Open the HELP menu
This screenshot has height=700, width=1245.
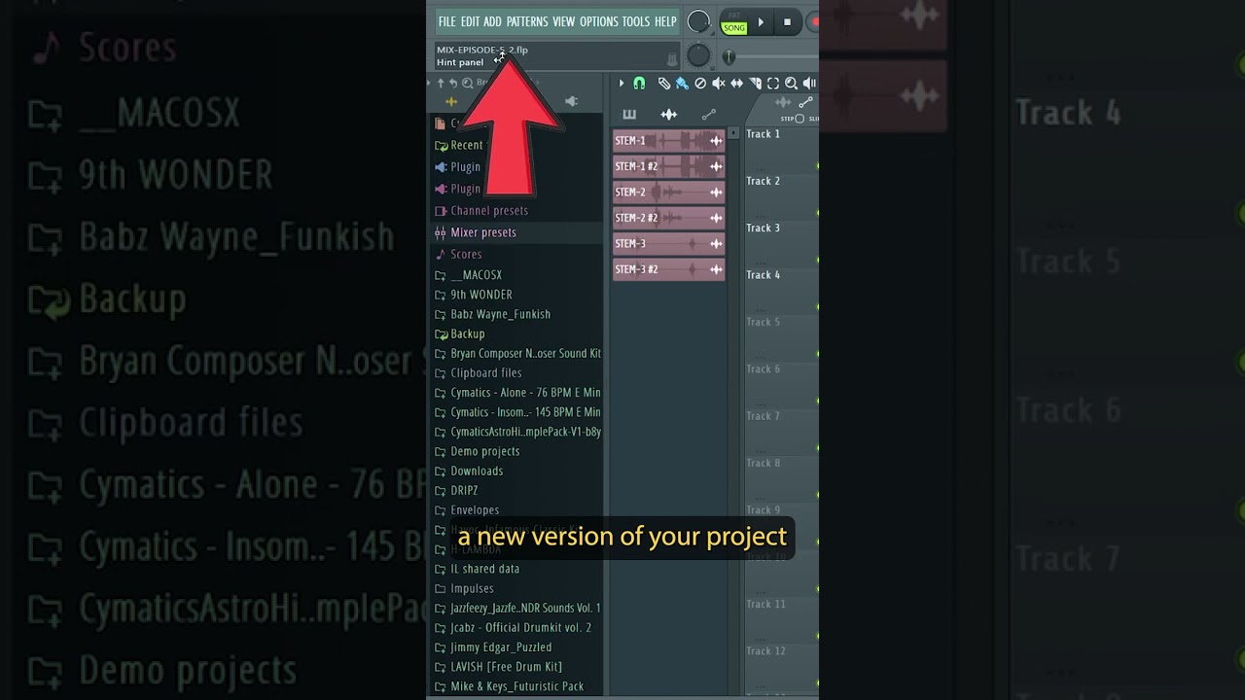[665, 21]
